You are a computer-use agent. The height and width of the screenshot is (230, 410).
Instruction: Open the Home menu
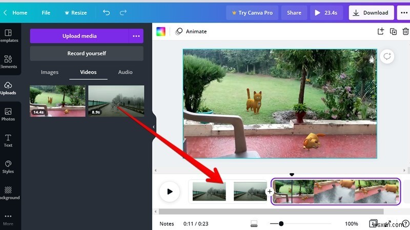(20, 12)
